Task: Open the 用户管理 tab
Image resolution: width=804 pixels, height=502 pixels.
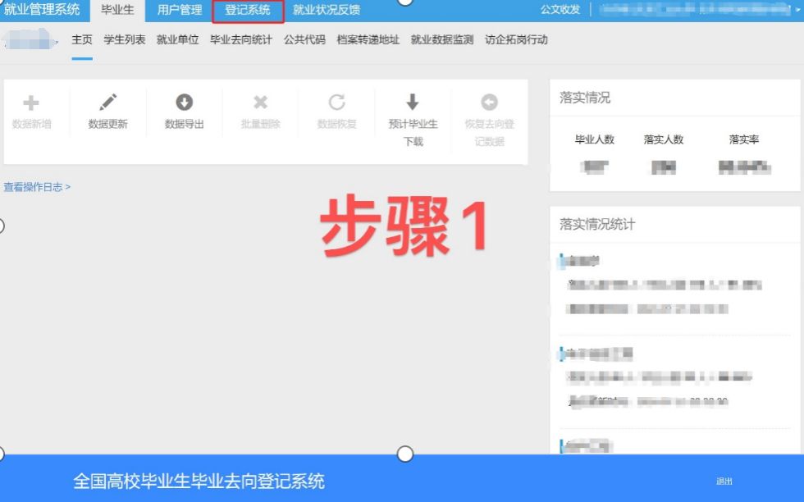Action: [x=179, y=11]
